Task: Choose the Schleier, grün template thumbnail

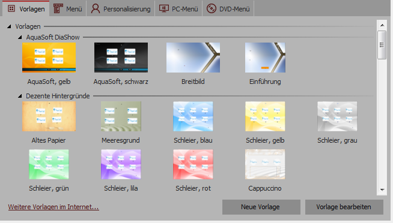Action: (49, 164)
